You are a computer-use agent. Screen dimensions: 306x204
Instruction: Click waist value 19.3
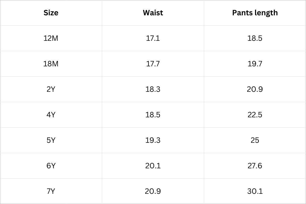point(153,140)
